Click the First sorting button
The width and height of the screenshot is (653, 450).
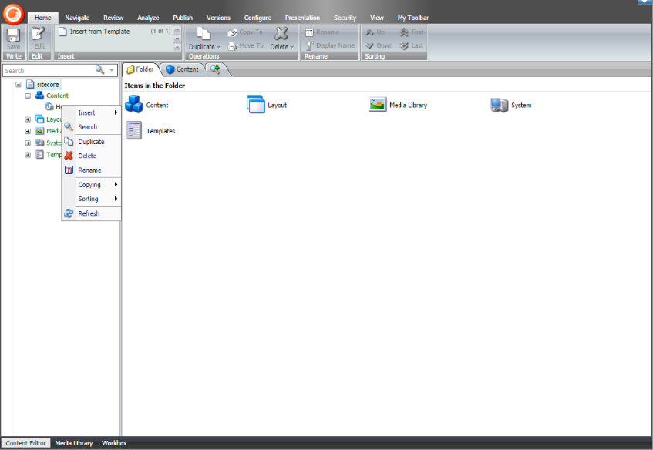click(x=412, y=32)
